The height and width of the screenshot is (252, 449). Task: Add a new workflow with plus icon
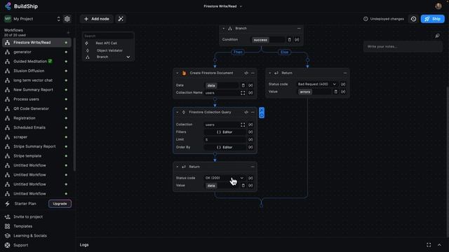point(68,33)
